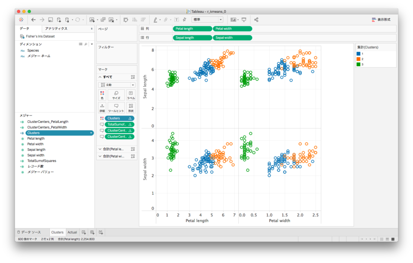The image size is (413, 263).
Task: Toggle the presentation mode icon
Action: [x=243, y=19]
